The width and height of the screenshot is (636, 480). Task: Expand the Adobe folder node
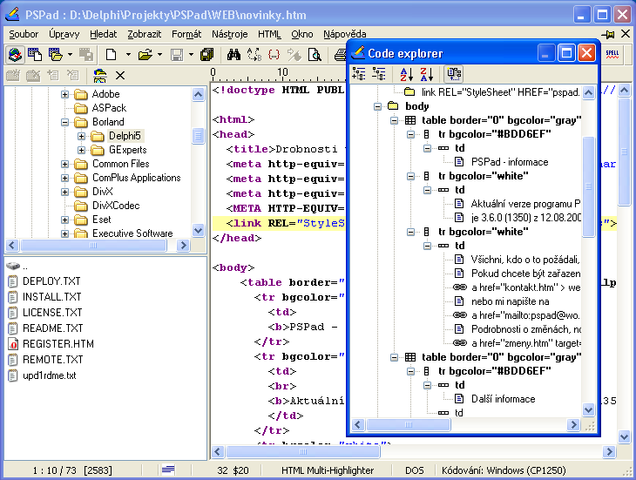65,94
